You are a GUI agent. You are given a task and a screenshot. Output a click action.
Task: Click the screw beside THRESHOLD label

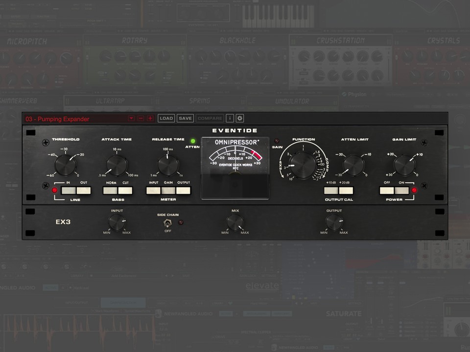46,142
